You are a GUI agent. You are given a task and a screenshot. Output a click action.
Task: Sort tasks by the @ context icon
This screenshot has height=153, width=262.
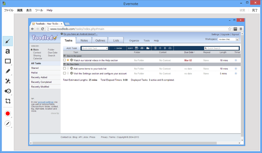[142, 48]
